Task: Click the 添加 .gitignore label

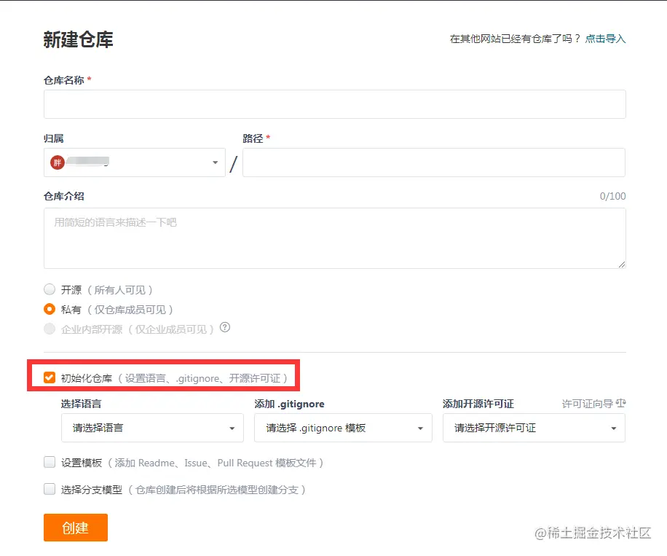Action: pos(289,404)
